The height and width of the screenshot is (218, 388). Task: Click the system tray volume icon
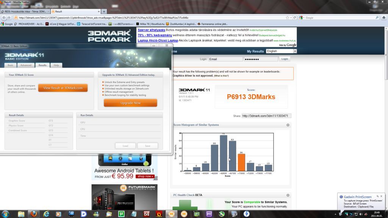coord(361,214)
